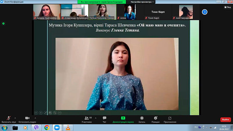The width and height of the screenshot is (233, 131).
Task: Expand video options arrow beside camera
Action: pos(35,118)
